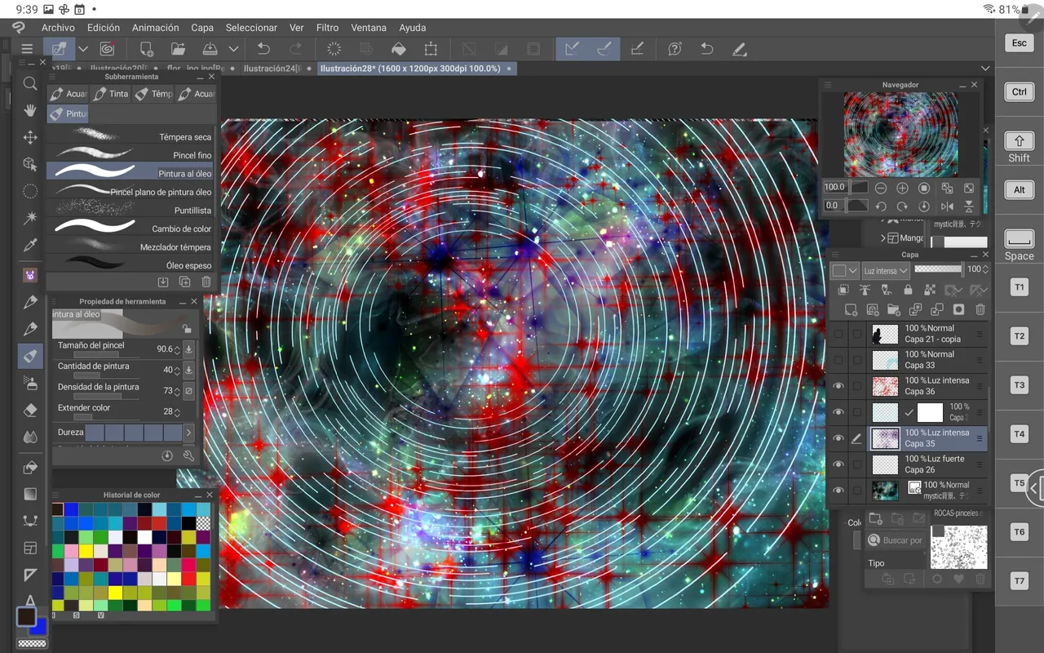
Task: Click the new layer folder icon
Action: coord(894,309)
